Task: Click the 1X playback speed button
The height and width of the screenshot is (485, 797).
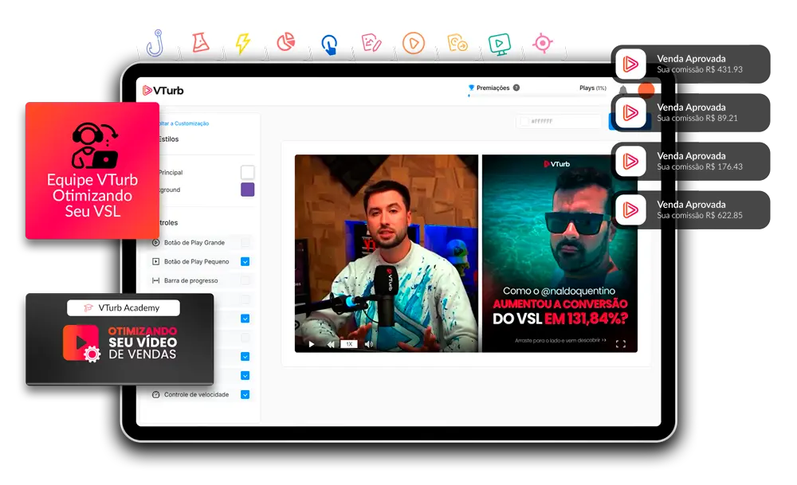Action: (349, 344)
